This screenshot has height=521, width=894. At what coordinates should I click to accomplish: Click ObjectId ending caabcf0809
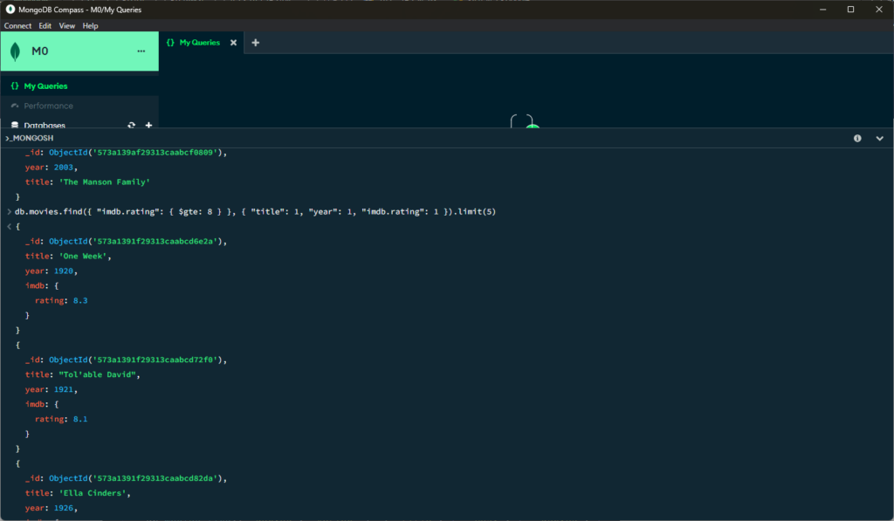coord(137,153)
